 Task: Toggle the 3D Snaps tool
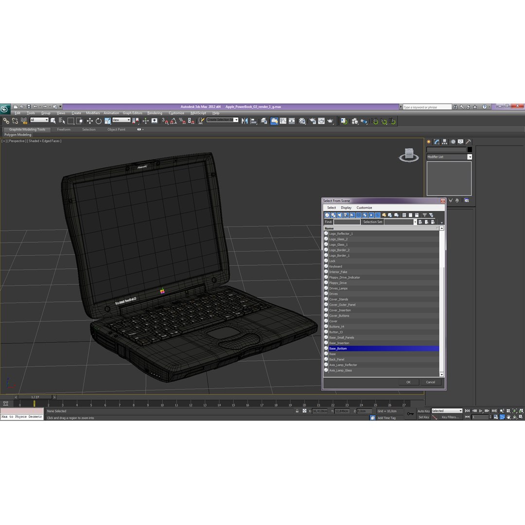(x=165, y=121)
